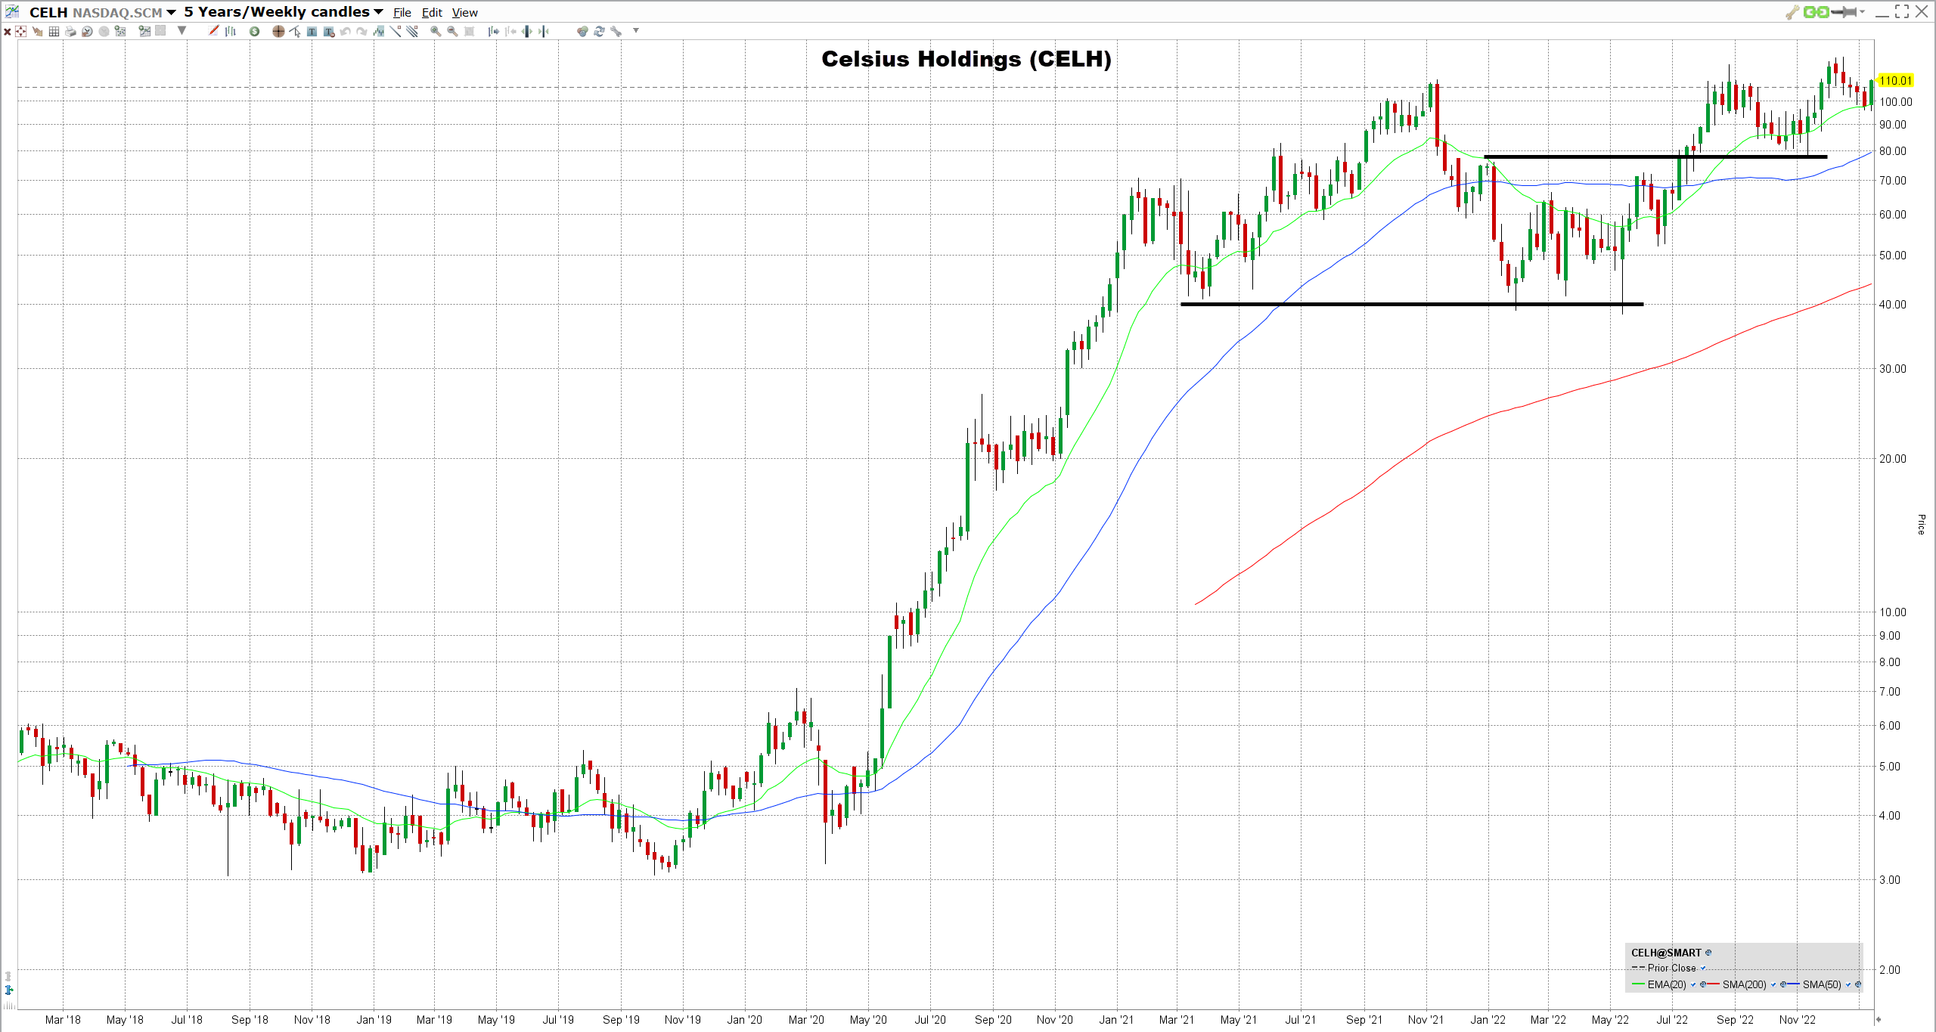The image size is (1936, 1032).
Task: Add a text annotation with the T icon
Action: click(x=312, y=31)
